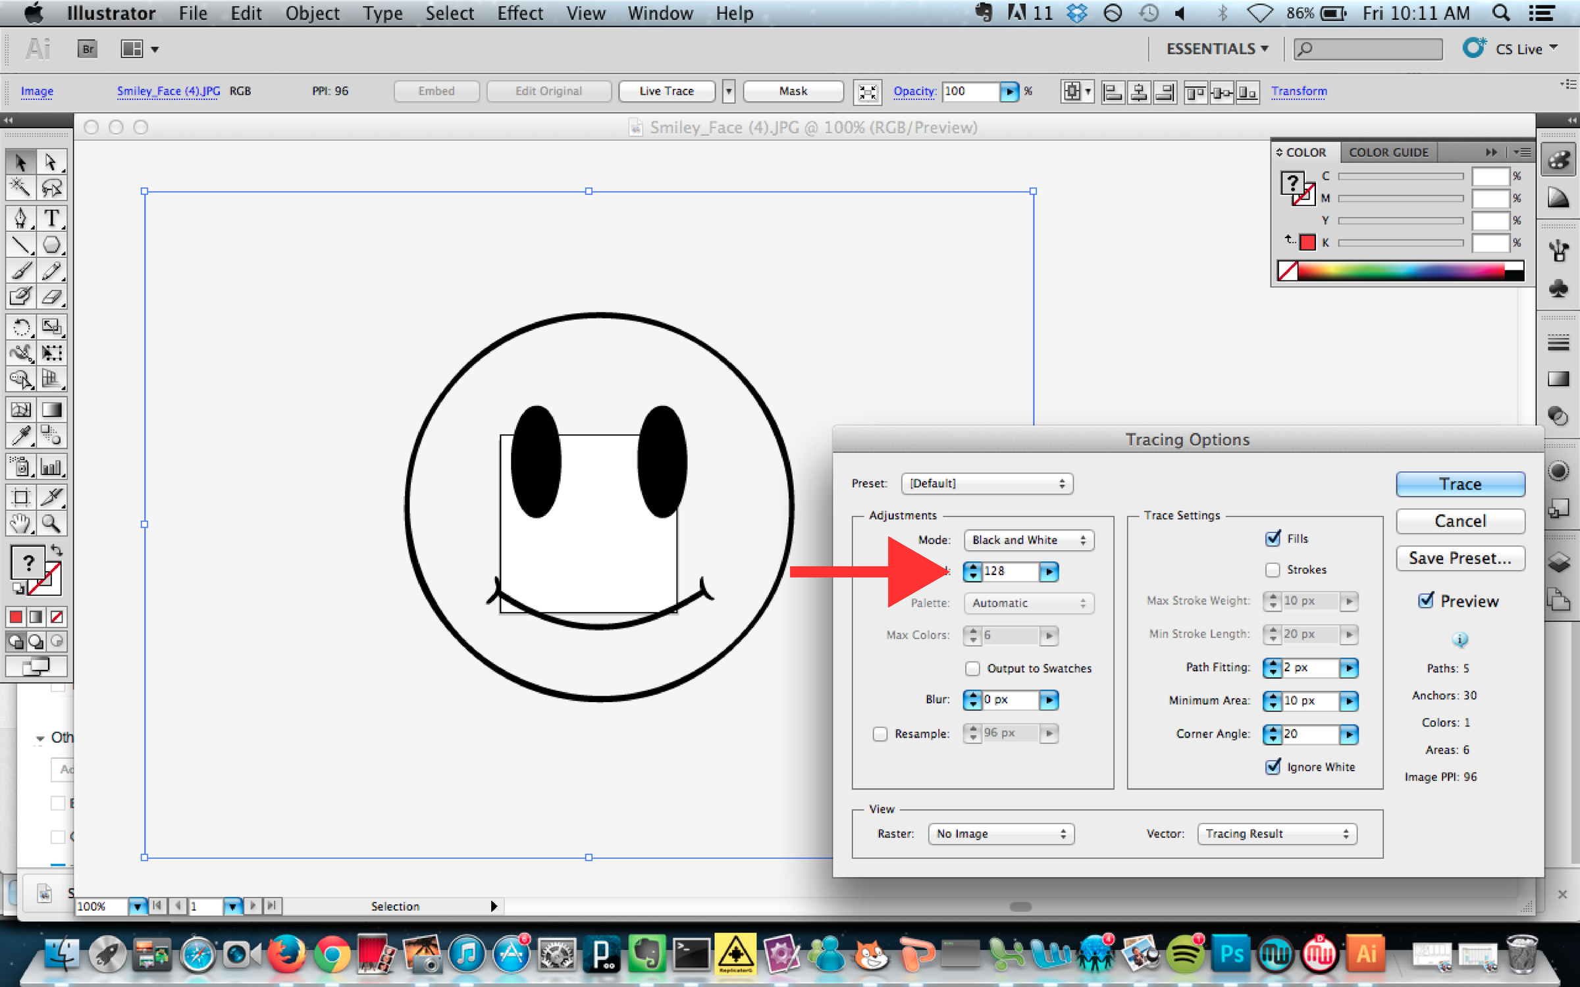
Task: Click the Mask button
Action: pos(793,91)
